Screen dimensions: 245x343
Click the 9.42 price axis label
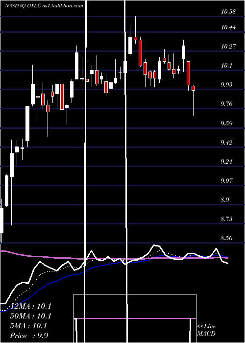[226, 143]
